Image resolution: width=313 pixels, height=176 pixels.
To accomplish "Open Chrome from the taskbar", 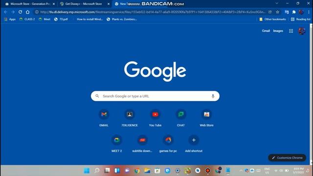I will 137,171.
